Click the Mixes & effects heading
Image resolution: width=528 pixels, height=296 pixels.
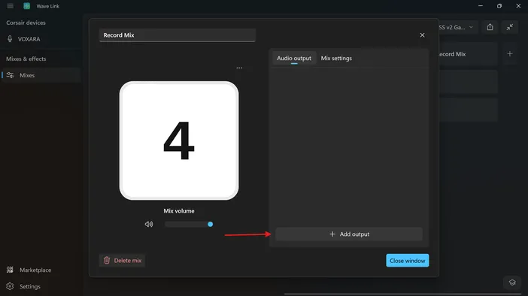[26, 59]
